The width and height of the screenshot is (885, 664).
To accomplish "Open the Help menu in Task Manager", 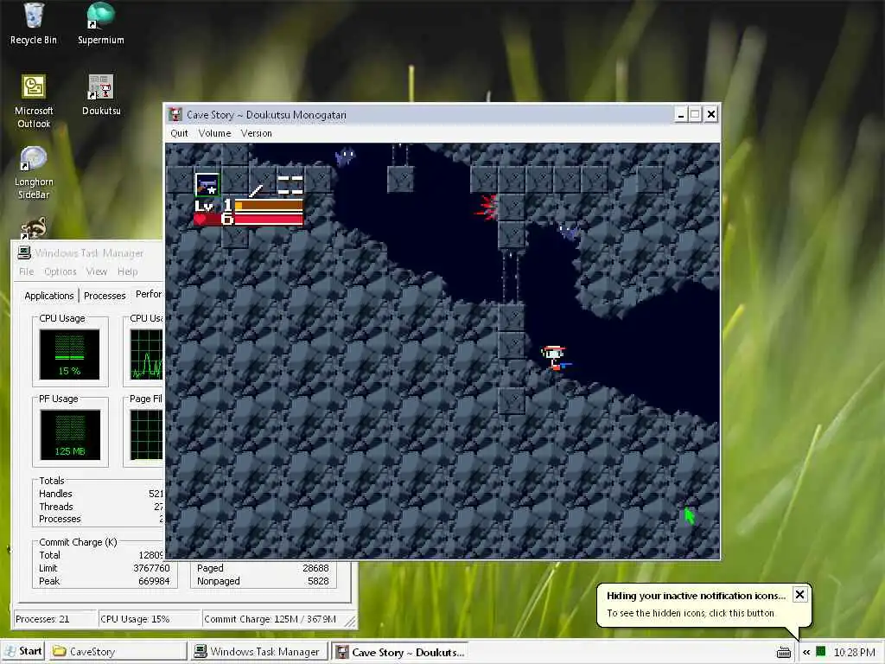I will tap(128, 271).
